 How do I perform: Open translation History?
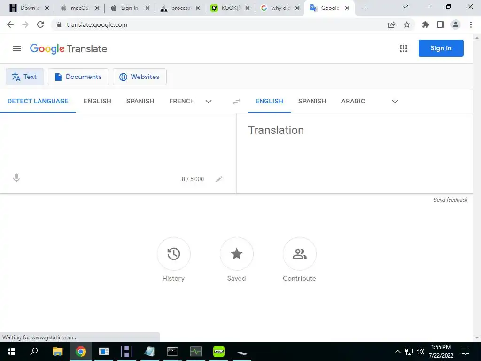click(174, 254)
